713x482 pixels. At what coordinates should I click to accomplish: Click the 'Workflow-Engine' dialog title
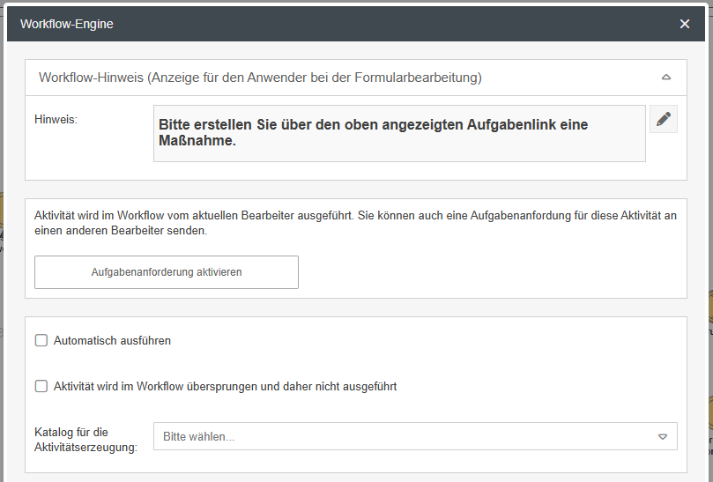tap(67, 24)
